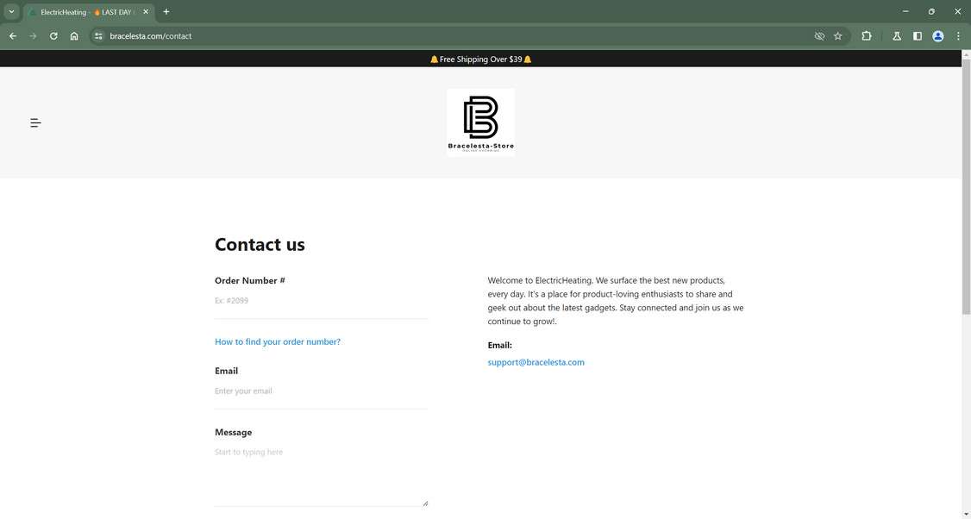
Task: Go back to previous page
Action: coord(13,36)
